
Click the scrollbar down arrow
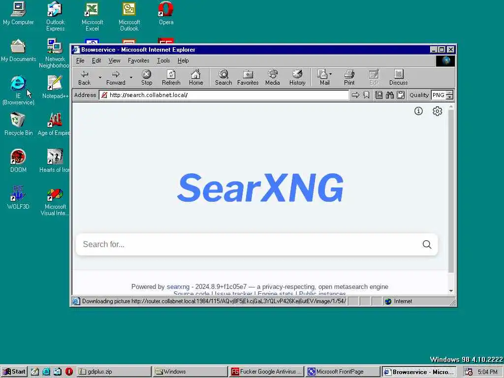[x=451, y=290]
